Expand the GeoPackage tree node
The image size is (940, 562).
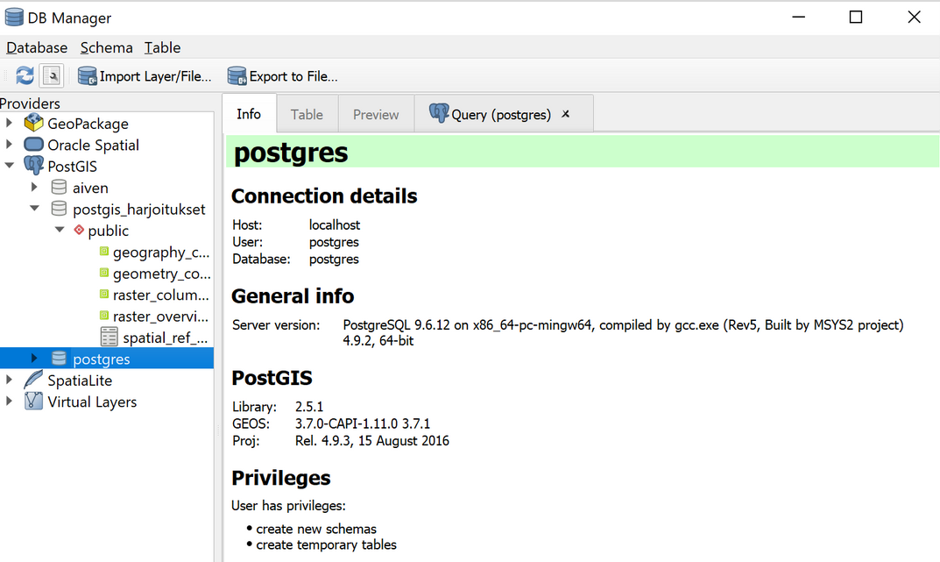point(10,124)
